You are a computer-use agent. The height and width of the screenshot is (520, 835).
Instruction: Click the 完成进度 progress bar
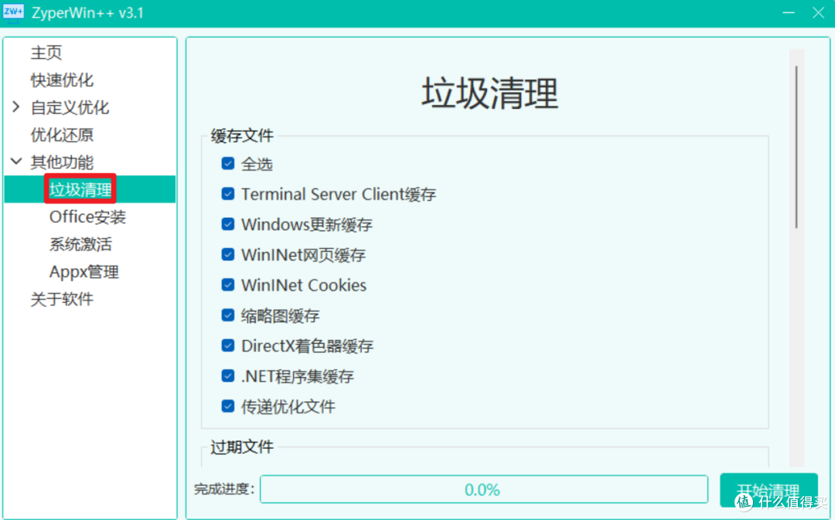483,489
